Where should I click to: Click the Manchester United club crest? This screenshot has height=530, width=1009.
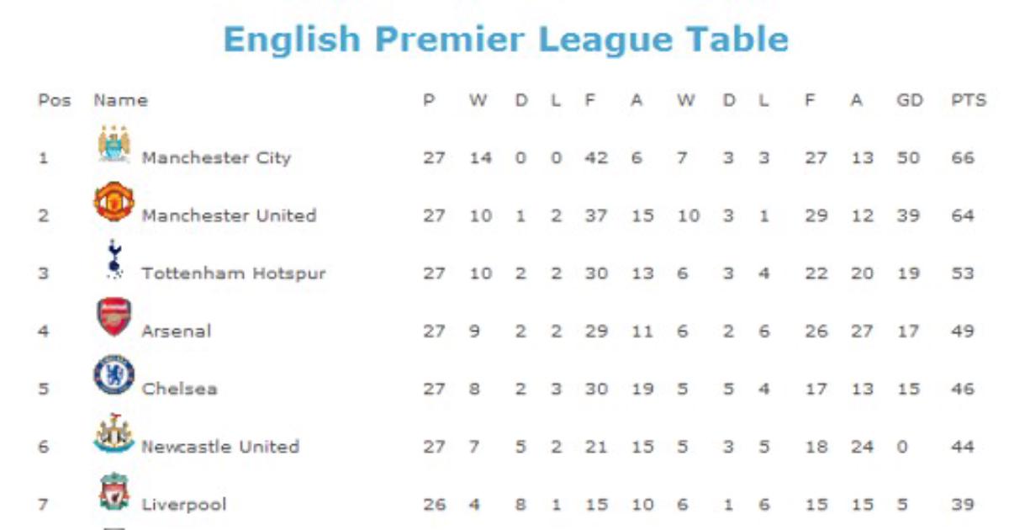pyautogui.click(x=114, y=202)
